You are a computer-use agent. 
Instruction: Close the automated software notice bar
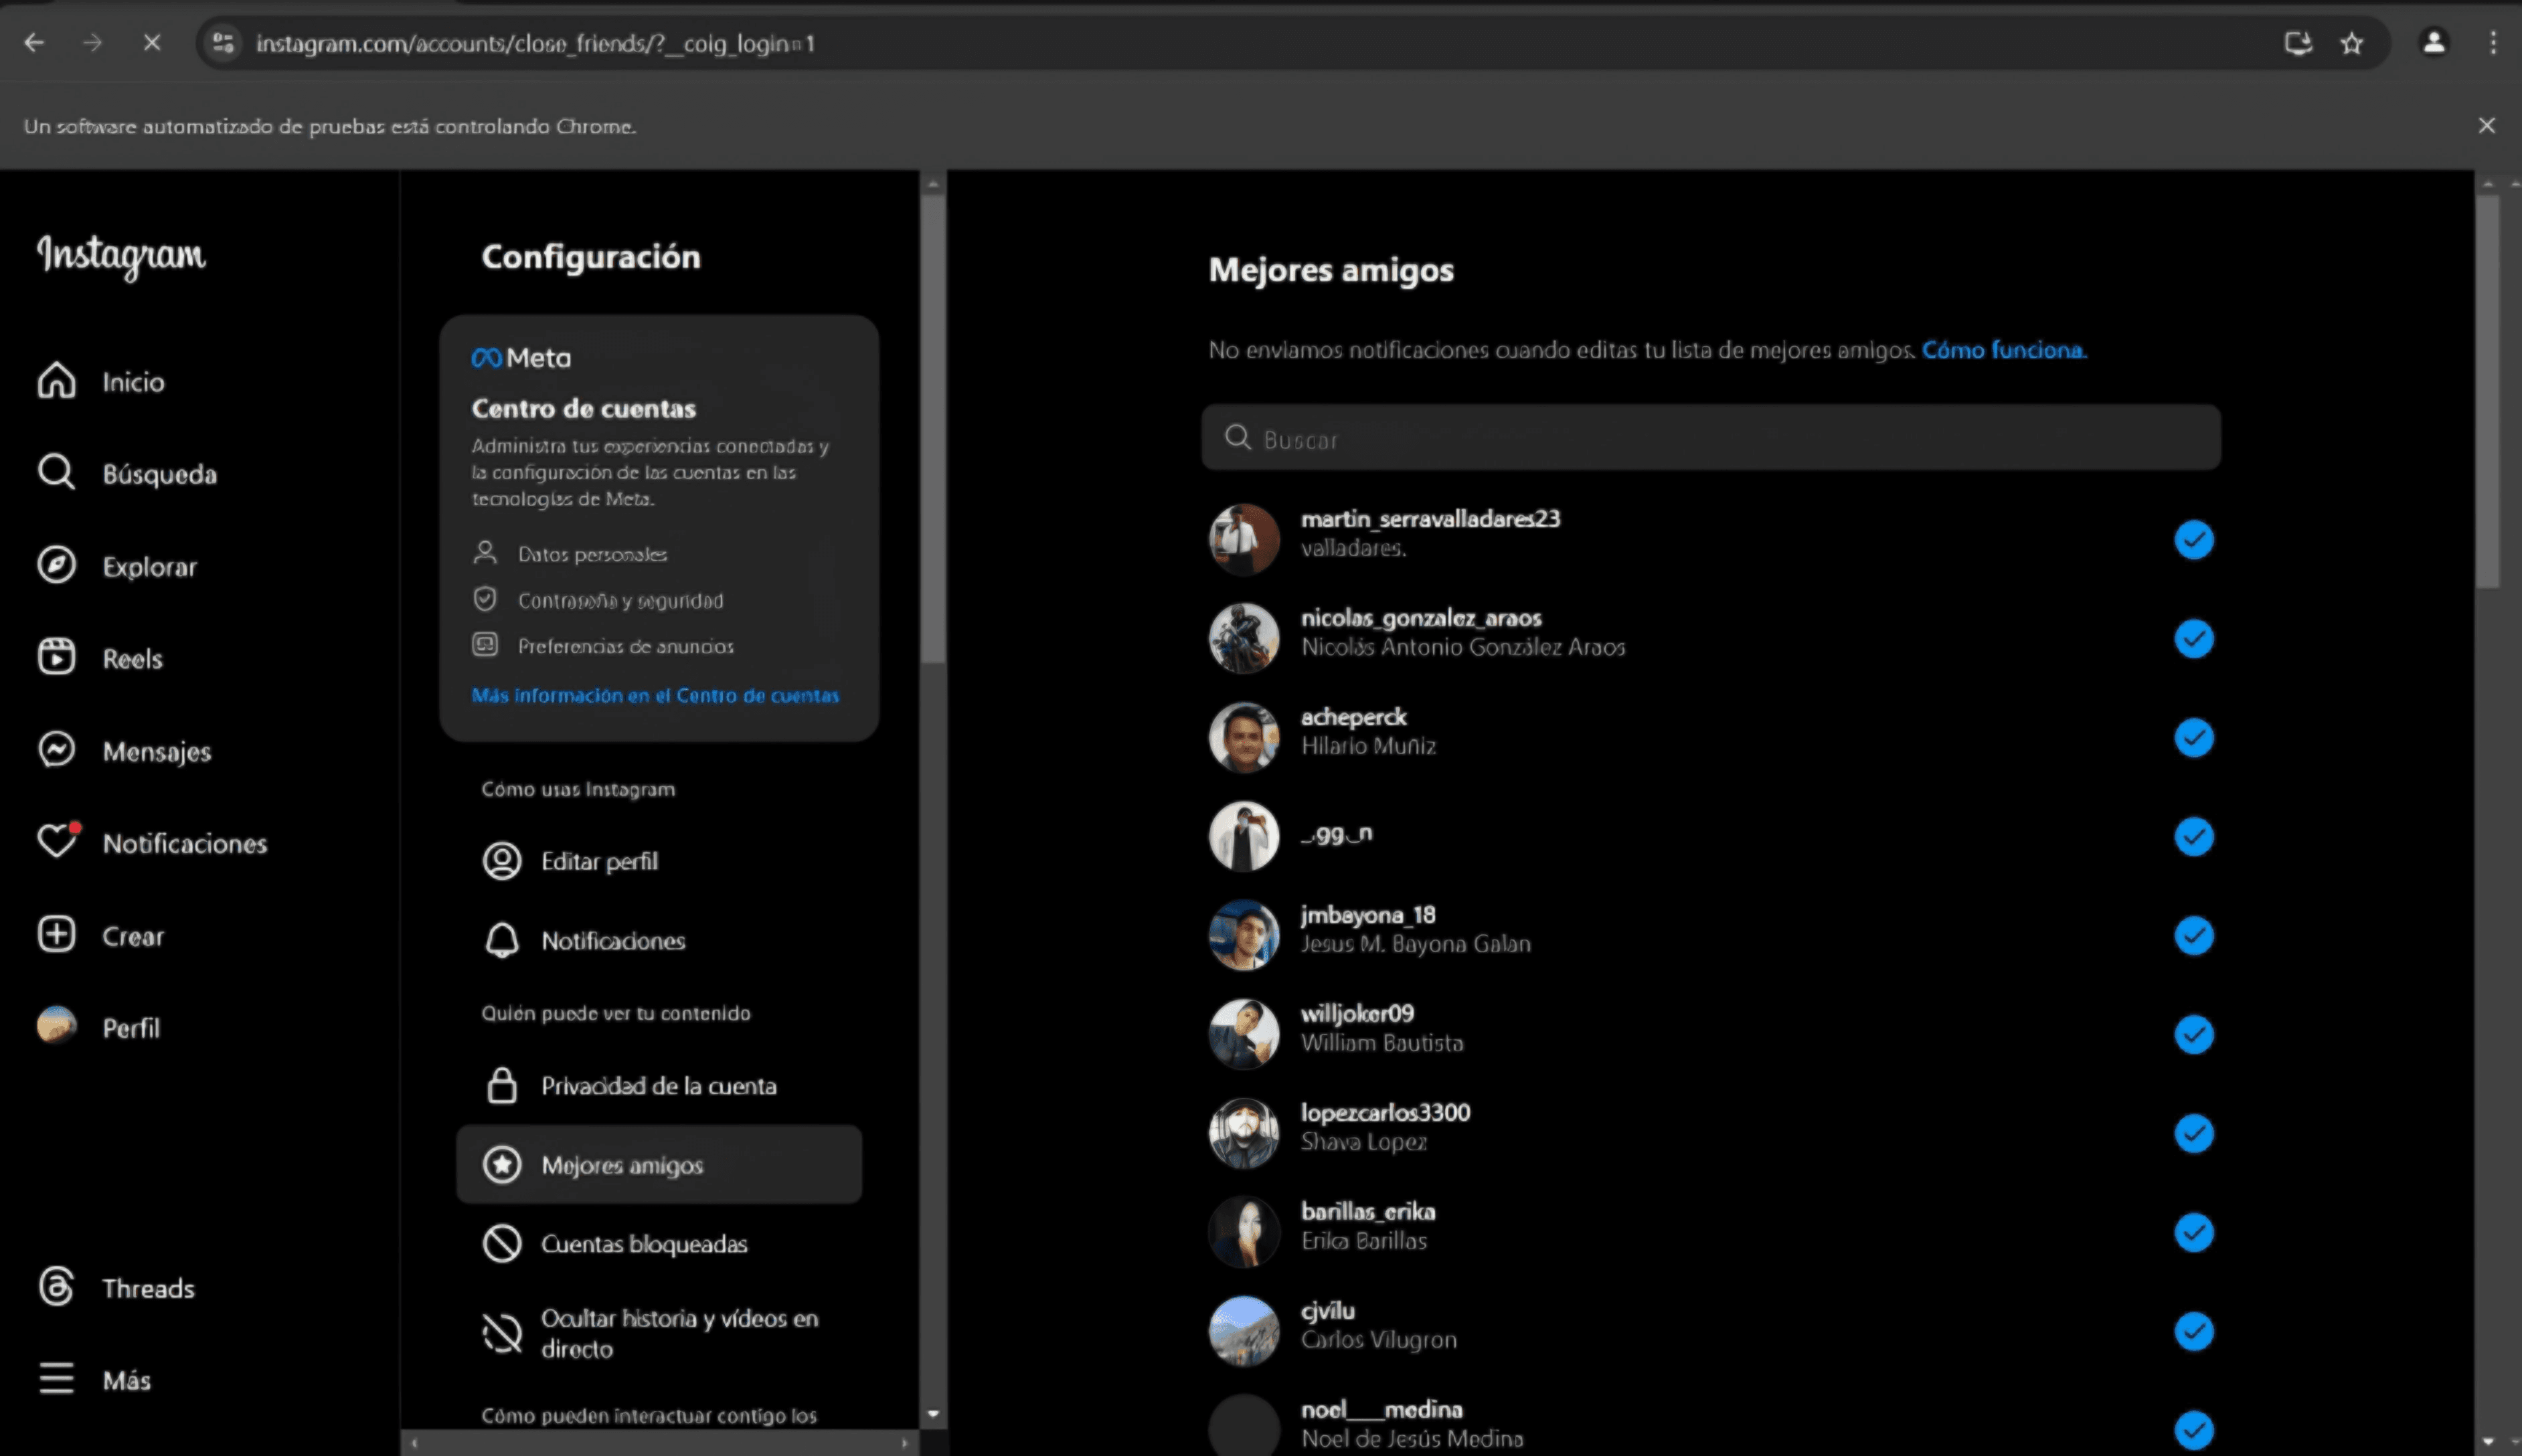coord(2487,125)
